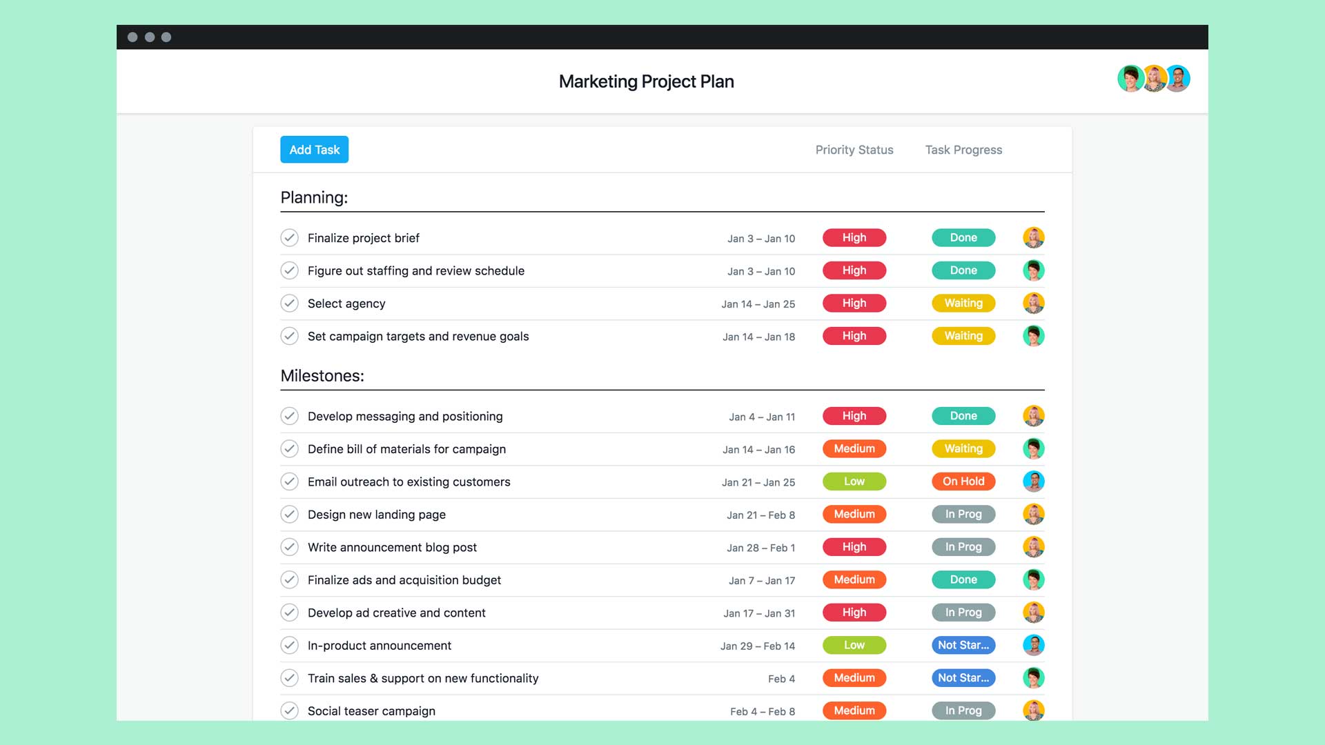Viewport: 1325px width, 745px height.
Task: Complete Write announcement blog post task
Action: click(x=289, y=547)
